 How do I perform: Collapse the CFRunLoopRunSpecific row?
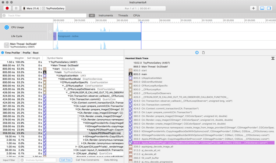pyautogui.click(x=61, y=82)
